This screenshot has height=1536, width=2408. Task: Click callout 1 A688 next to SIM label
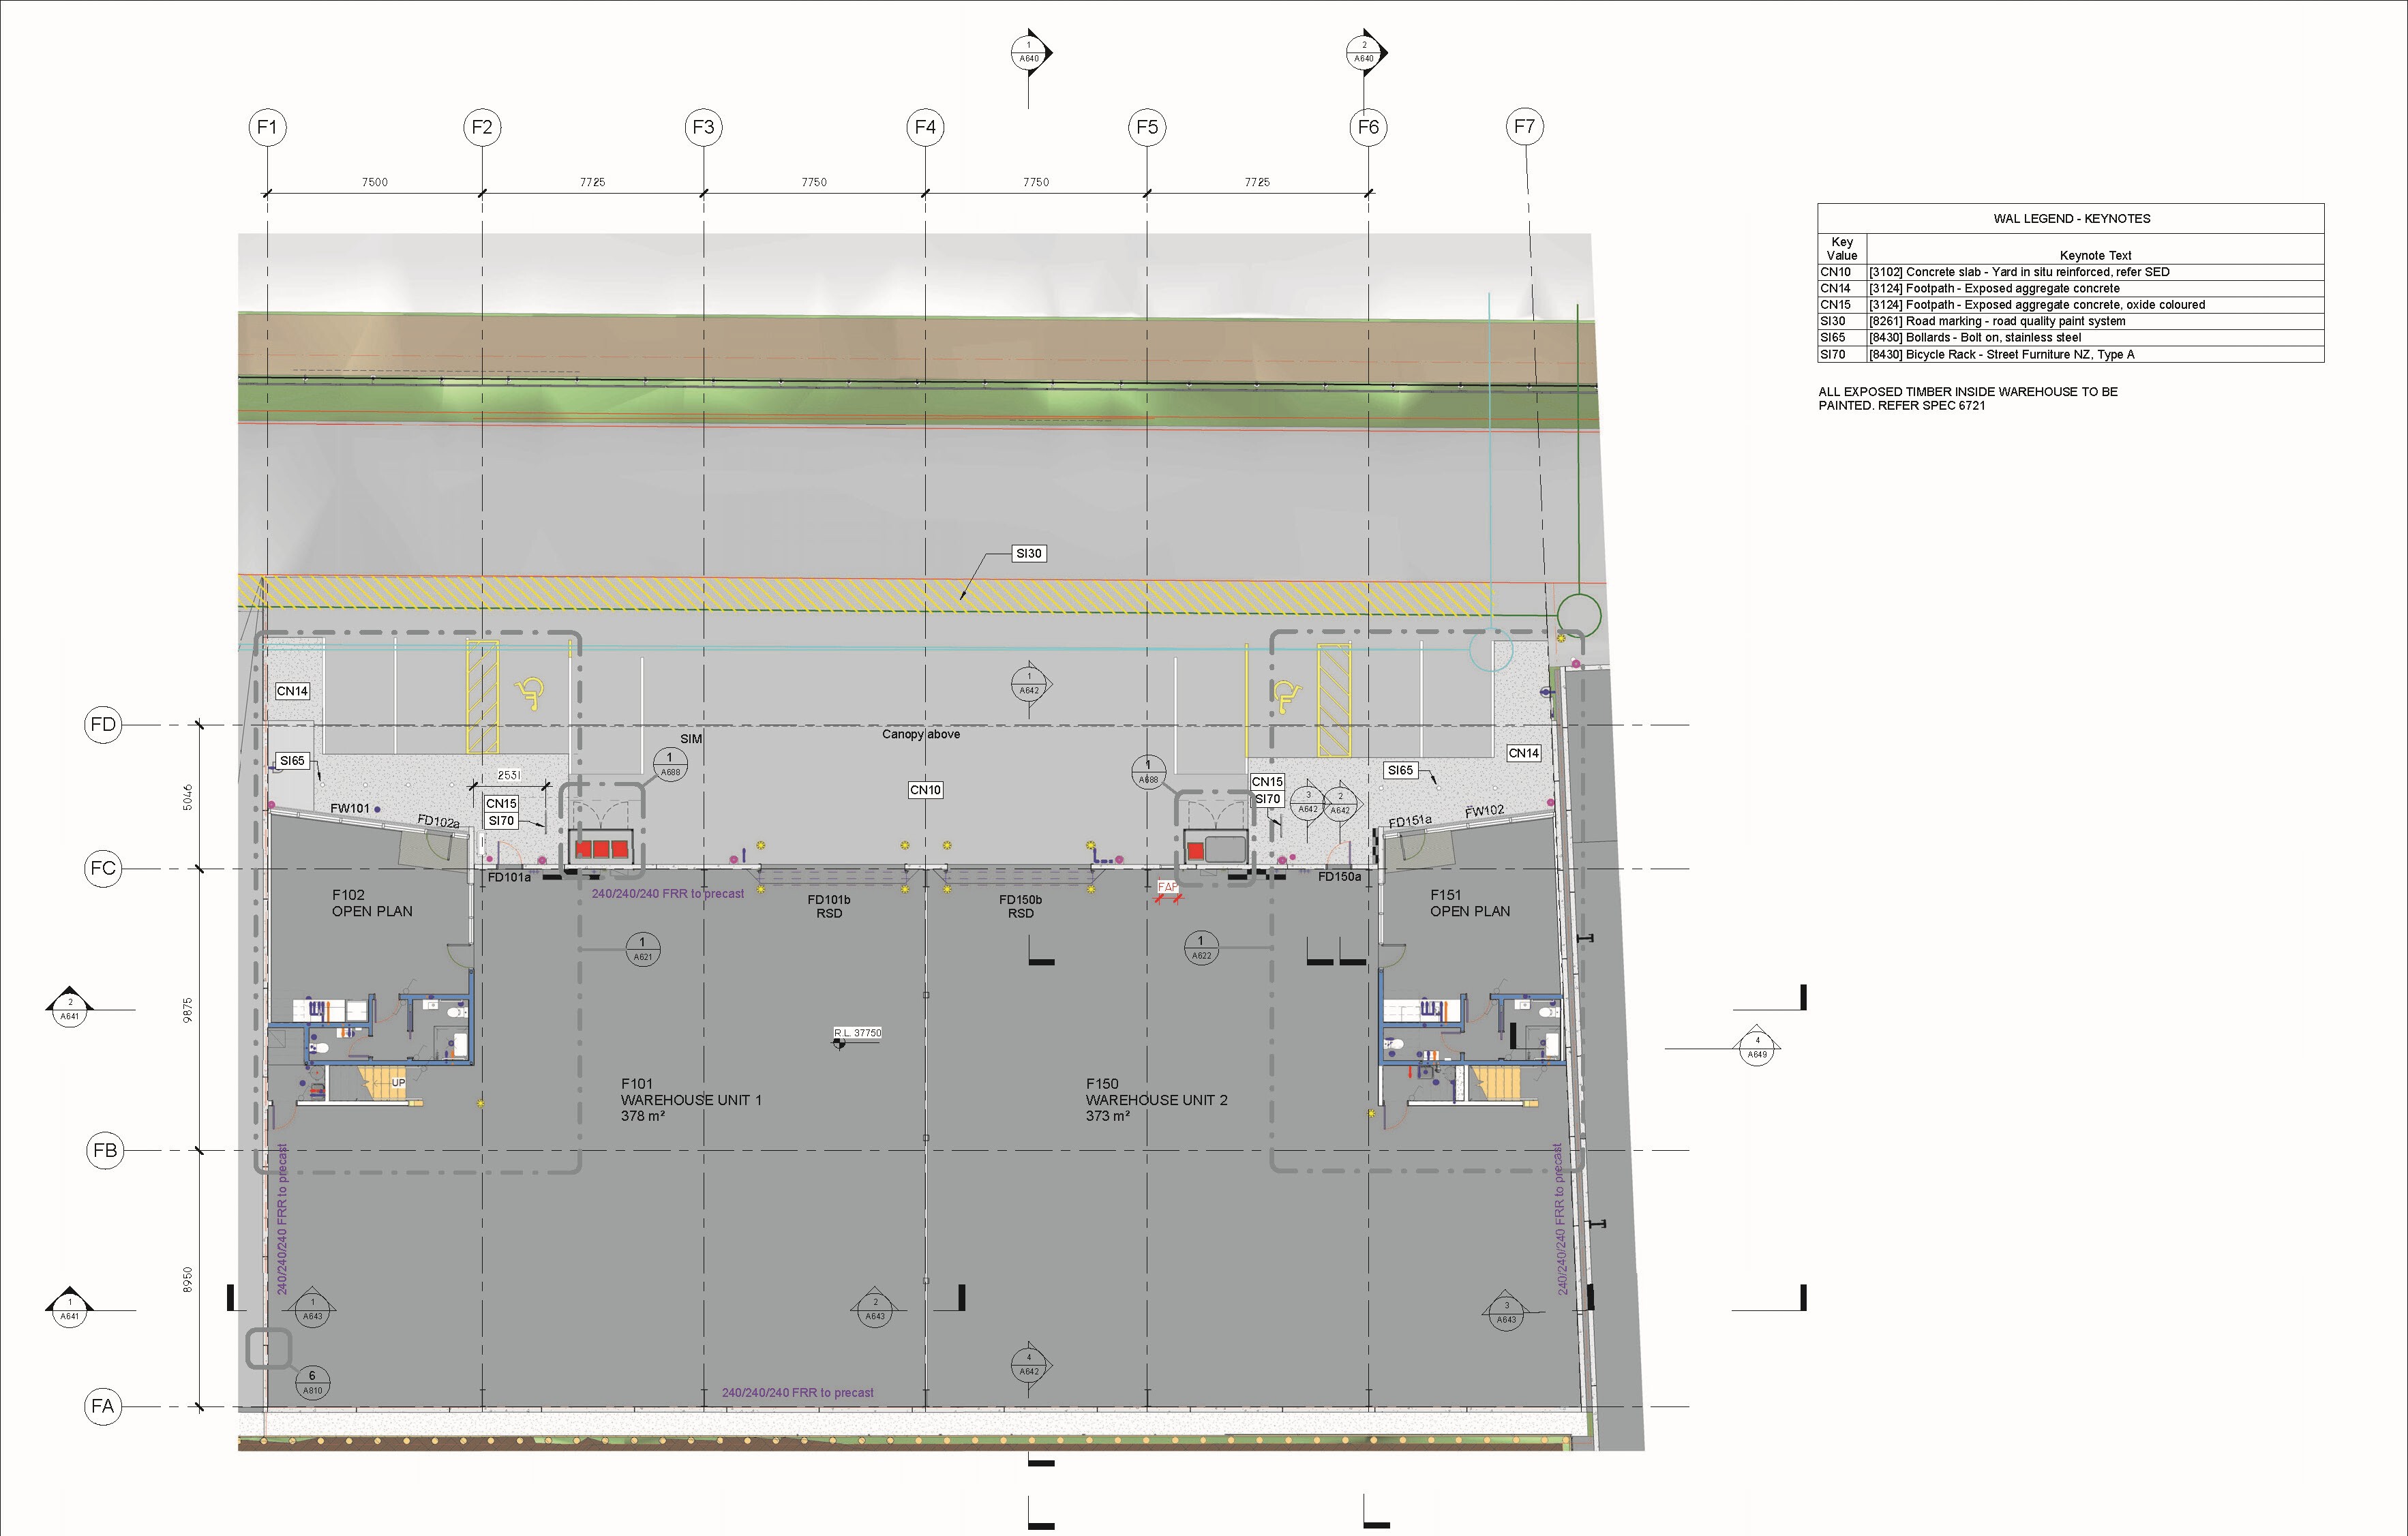coord(670,764)
